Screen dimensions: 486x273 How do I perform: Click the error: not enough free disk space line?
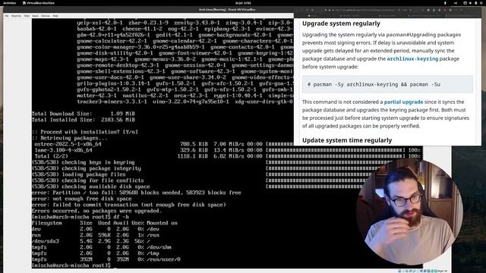pyautogui.click(x=82, y=199)
